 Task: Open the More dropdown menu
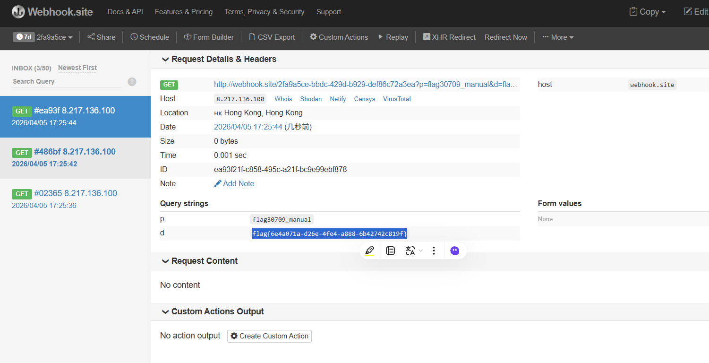pos(558,37)
